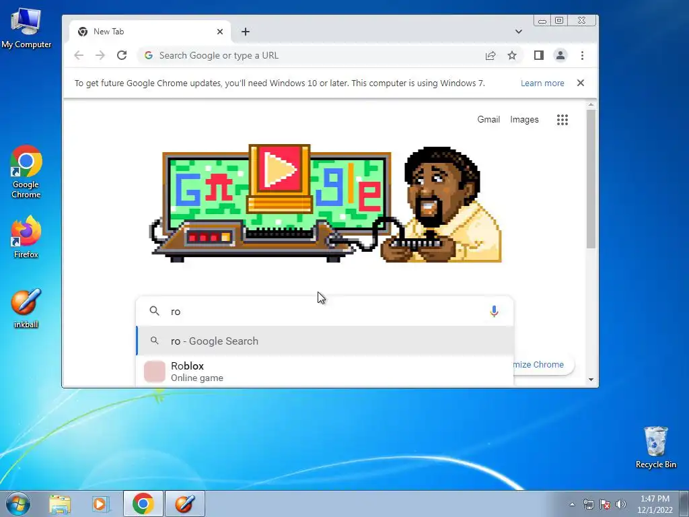Click the volume speaker tray icon
This screenshot has height=517, width=689.
point(620,504)
